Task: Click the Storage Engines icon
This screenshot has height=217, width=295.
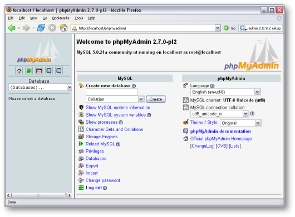Action: click(81, 137)
